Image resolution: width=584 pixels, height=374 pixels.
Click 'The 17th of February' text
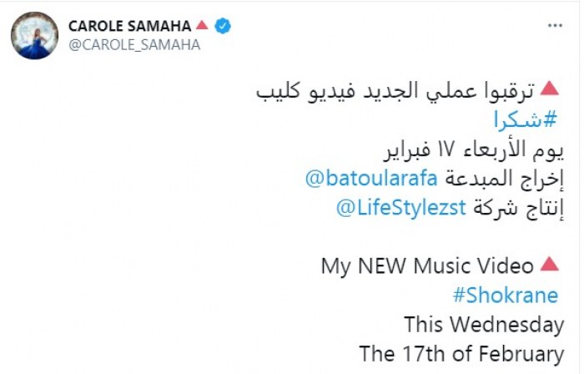pos(461,353)
